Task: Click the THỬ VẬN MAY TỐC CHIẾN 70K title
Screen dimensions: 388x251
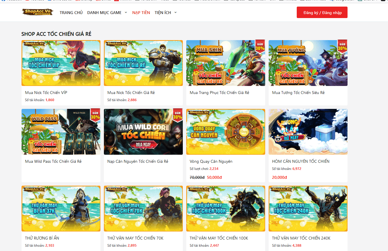Action: coord(135,238)
